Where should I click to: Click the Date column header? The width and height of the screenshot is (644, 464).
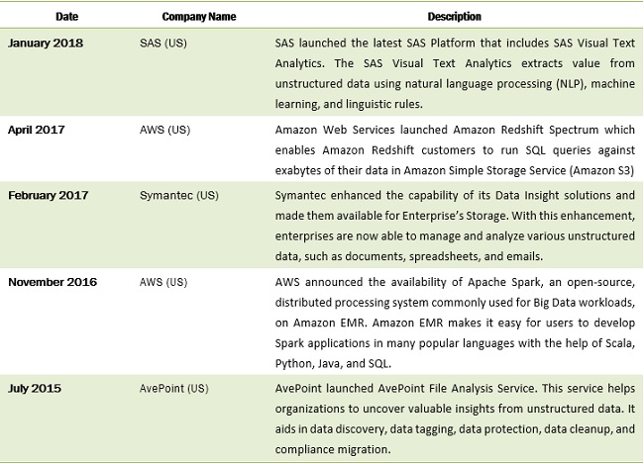tap(39, 17)
